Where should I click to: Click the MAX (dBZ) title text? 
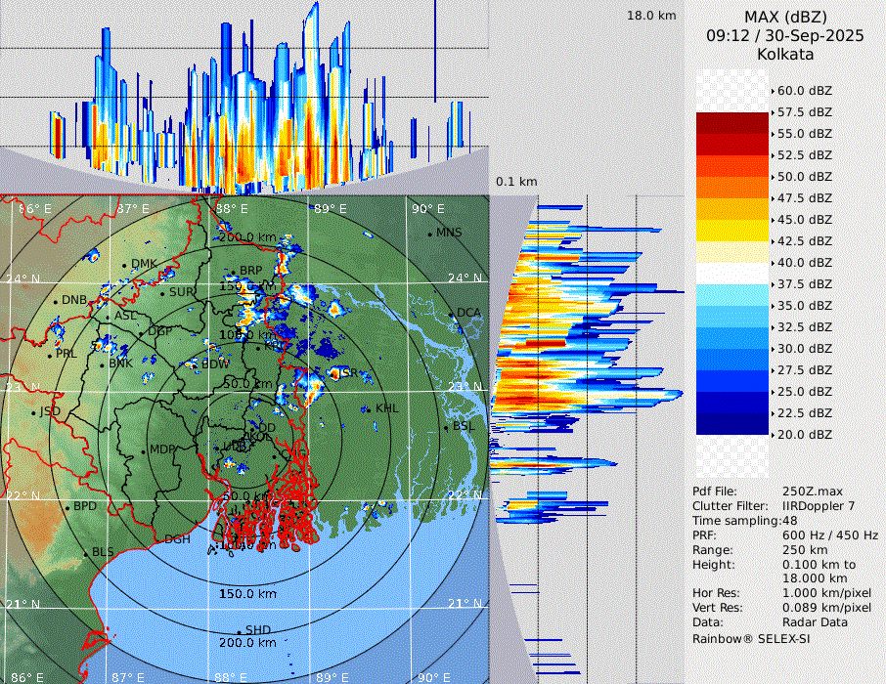coord(785,17)
